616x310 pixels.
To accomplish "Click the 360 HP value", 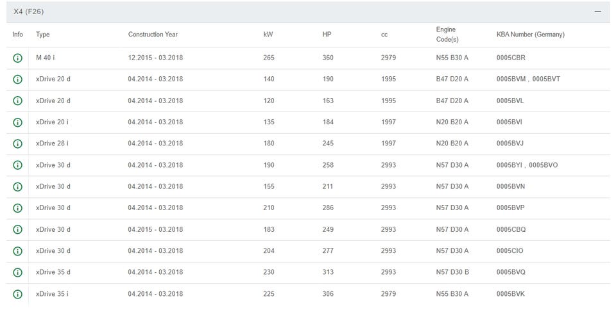I will 328,58.
